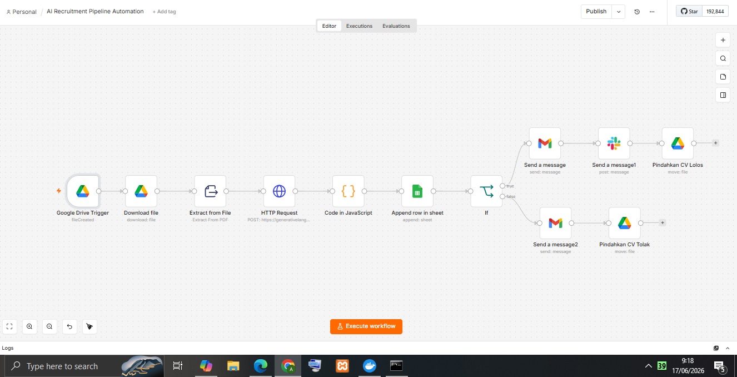
Task: Open the Extract from File node
Action: (210, 191)
